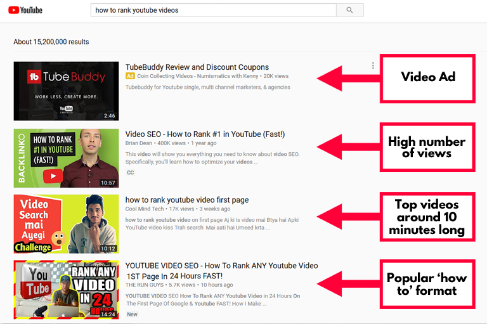Image resolution: width=487 pixels, height=324 pixels.
Task: Click the '10:57' duration label
Action: (x=108, y=183)
